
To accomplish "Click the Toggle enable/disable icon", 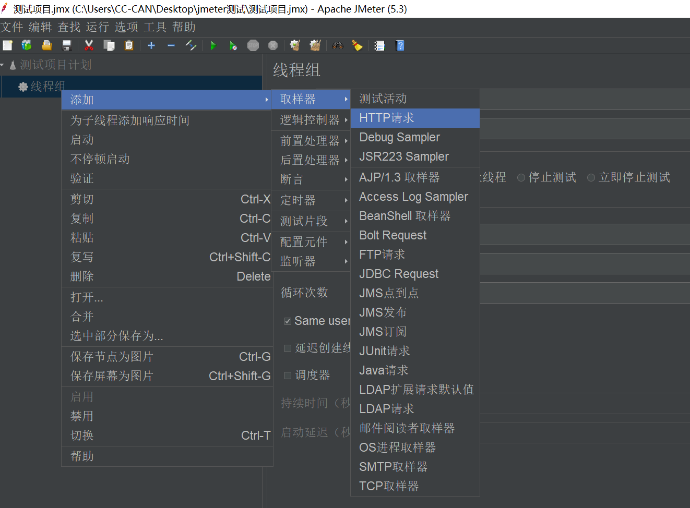I will point(191,45).
